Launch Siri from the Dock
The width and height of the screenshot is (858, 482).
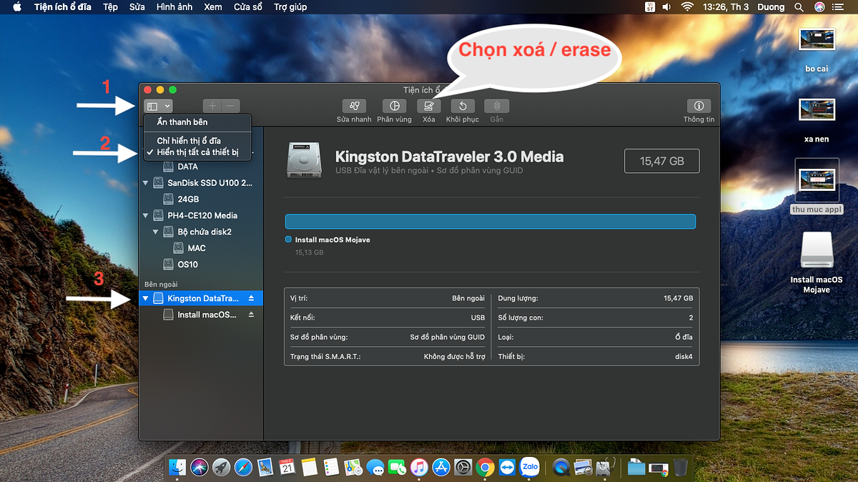click(199, 468)
